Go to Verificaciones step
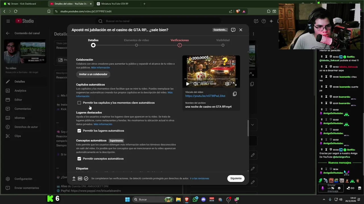The width and height of the screenshot is (364, 204). click(x=180, y=42)
